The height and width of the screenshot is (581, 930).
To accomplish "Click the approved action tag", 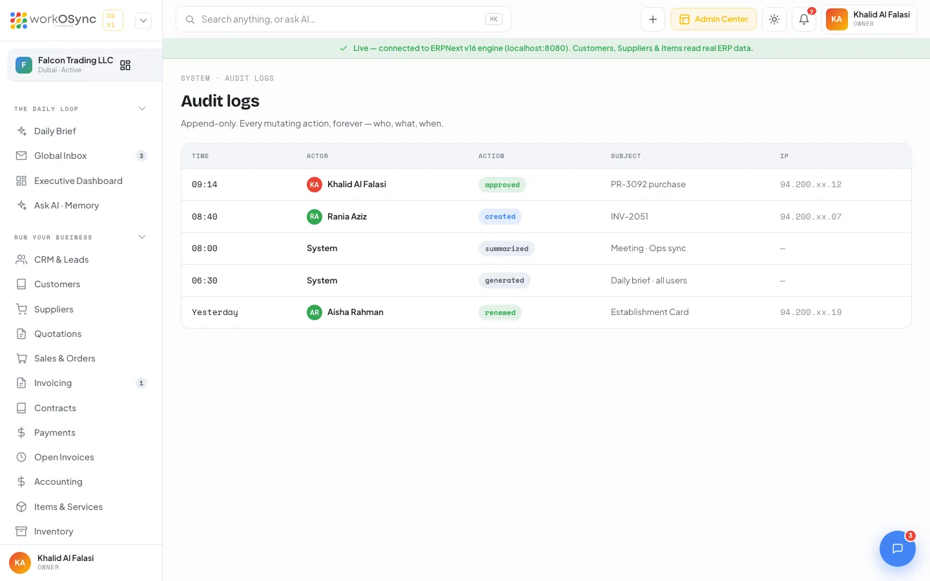I will 502,185.
